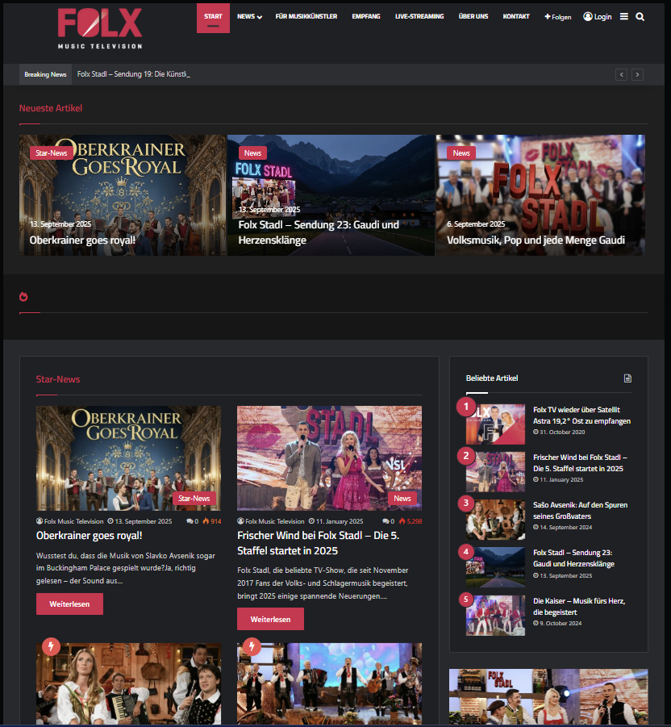This screenshot has width=671, height=727.
Task: Open popular article Folx Stadl Sendung 23
Action: point(573,558)
